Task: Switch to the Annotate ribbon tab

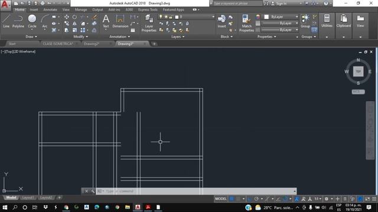Action: 50,9
